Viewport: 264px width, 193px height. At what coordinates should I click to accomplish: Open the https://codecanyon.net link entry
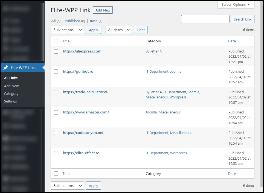tap(83, 133)
